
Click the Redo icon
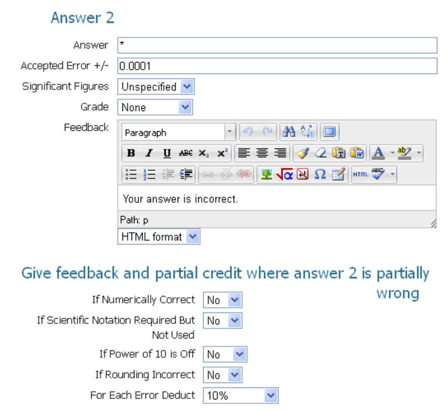pos(268,131)
